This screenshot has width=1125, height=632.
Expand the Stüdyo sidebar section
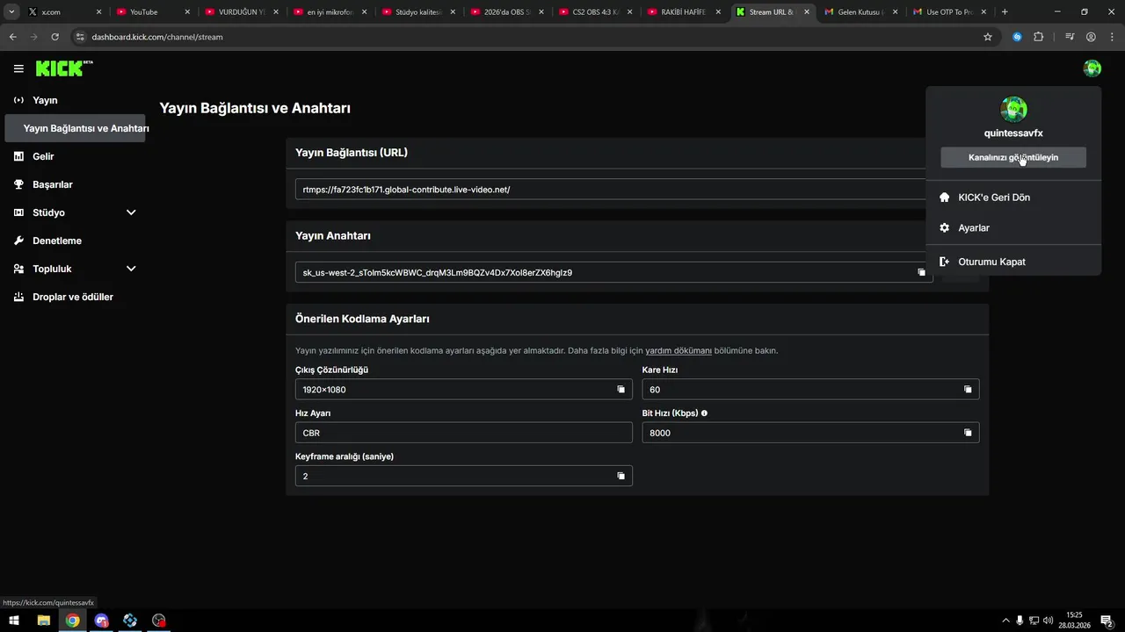point(131,212)
